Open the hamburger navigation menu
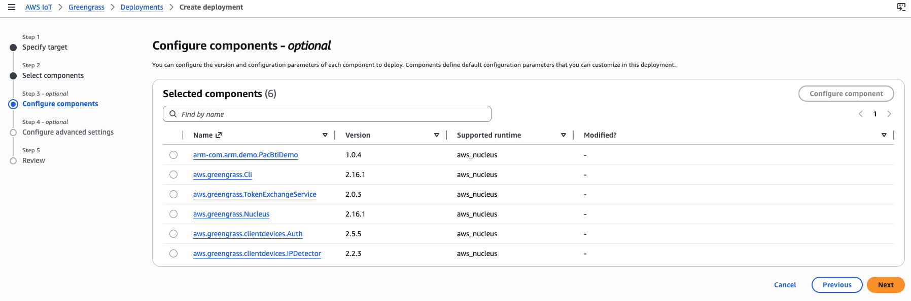911x301 pixels. (x=12, y=7)
